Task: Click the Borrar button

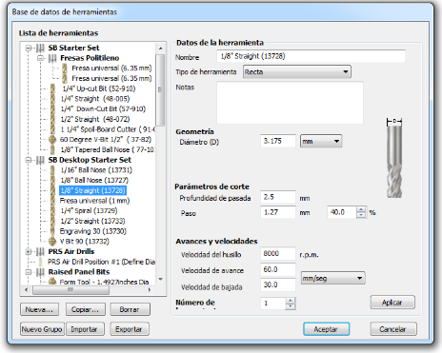Action: 130,309
